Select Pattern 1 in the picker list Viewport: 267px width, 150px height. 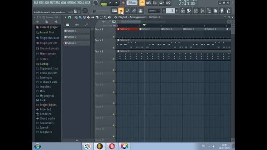pos(77,31)
